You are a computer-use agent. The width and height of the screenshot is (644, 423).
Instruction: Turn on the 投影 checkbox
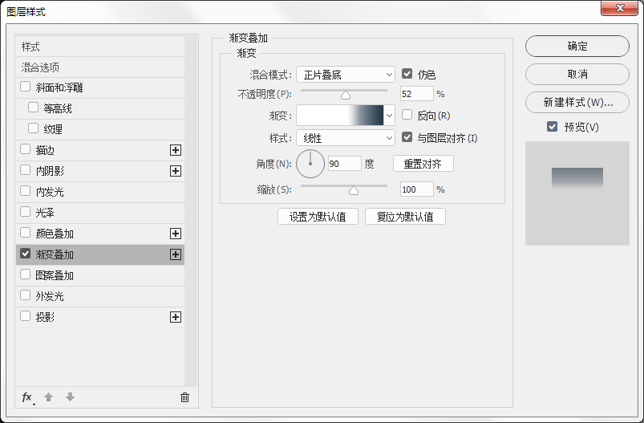coord(26,316)
